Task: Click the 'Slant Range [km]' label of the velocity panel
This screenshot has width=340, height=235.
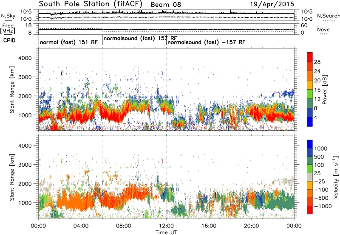Action: (x=12, y=177)
